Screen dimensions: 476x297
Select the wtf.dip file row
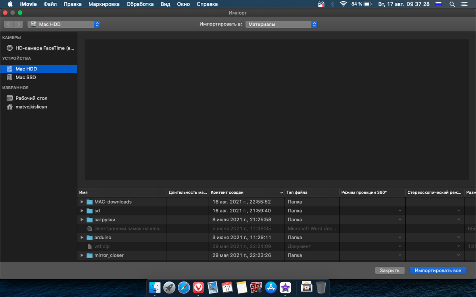point(276,246)
